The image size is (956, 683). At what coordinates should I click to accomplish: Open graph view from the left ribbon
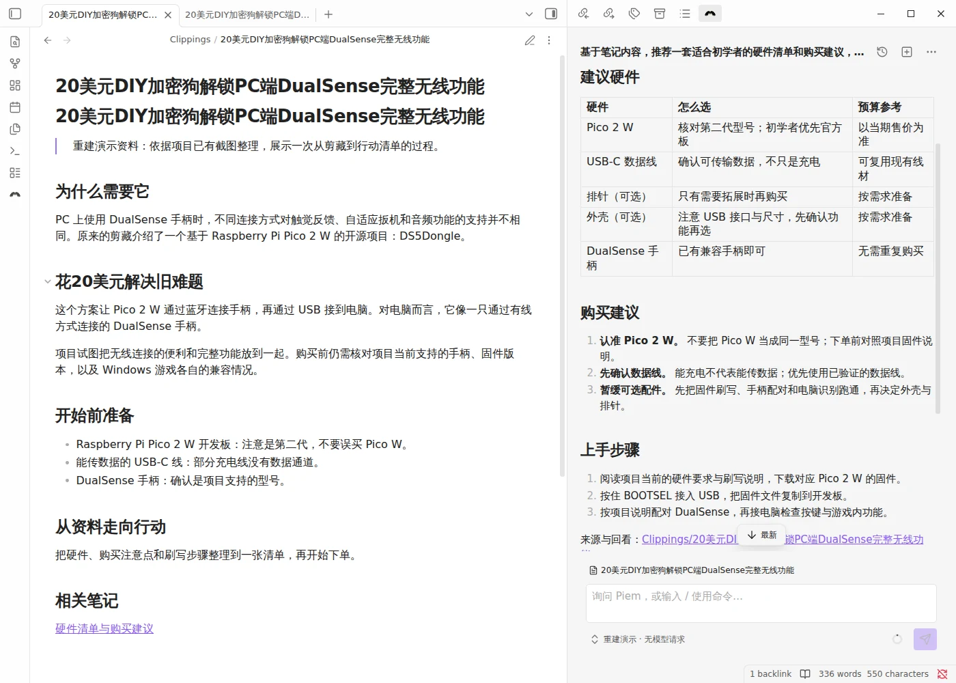[x=15, y=64]
